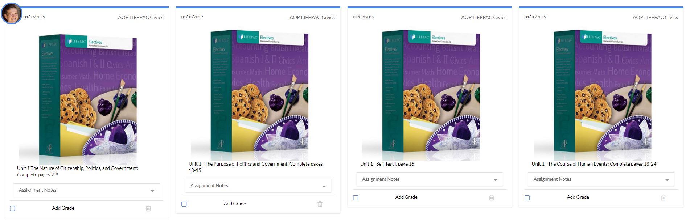
Task: Expand Assignment Notes under Self Test I
Action: click(430, 179)
